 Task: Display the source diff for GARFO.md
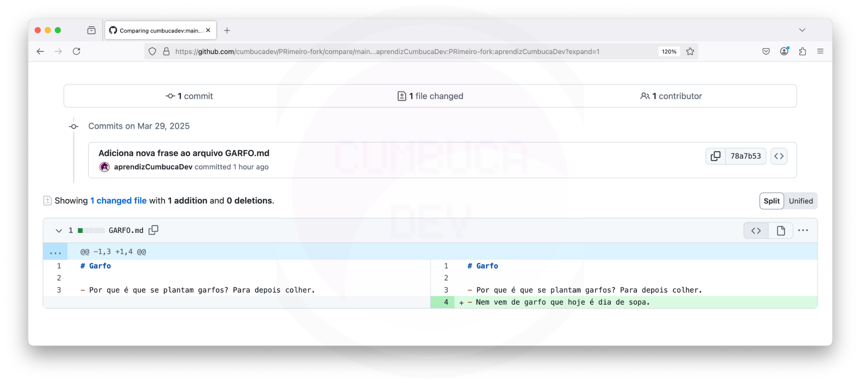(x=756, y=230)
